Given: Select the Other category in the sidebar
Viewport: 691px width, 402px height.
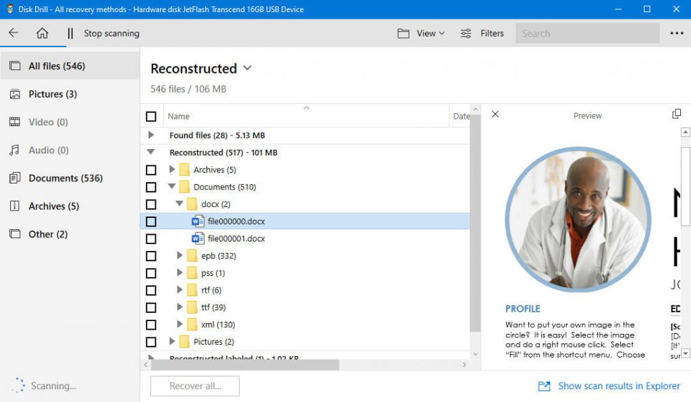Looking at the screenshot, I should tap(44, 234).
